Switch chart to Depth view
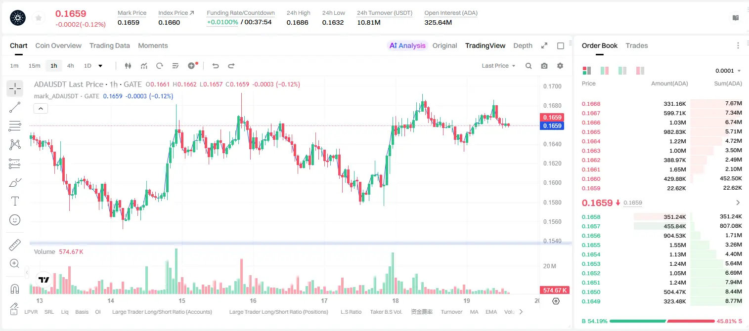This screenshot has height=331, width=749. click(523, 45)
